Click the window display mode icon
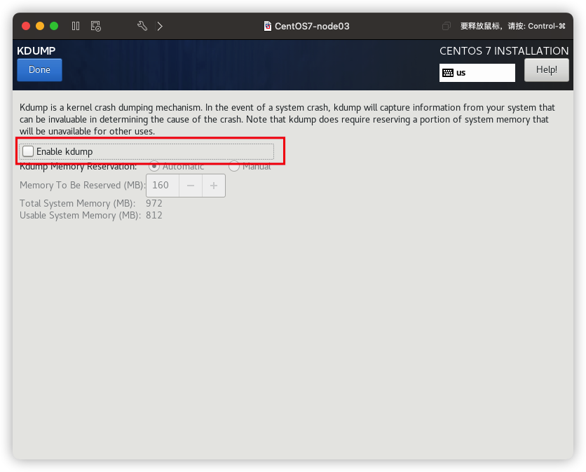Image resolution: width=586 pixels, height=472 pixels. tap(447, 26)
